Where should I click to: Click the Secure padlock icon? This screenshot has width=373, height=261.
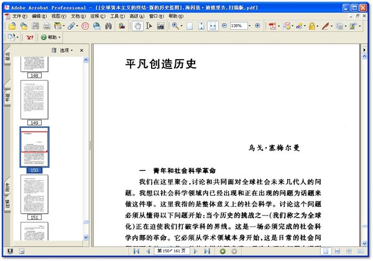[311, 26]
